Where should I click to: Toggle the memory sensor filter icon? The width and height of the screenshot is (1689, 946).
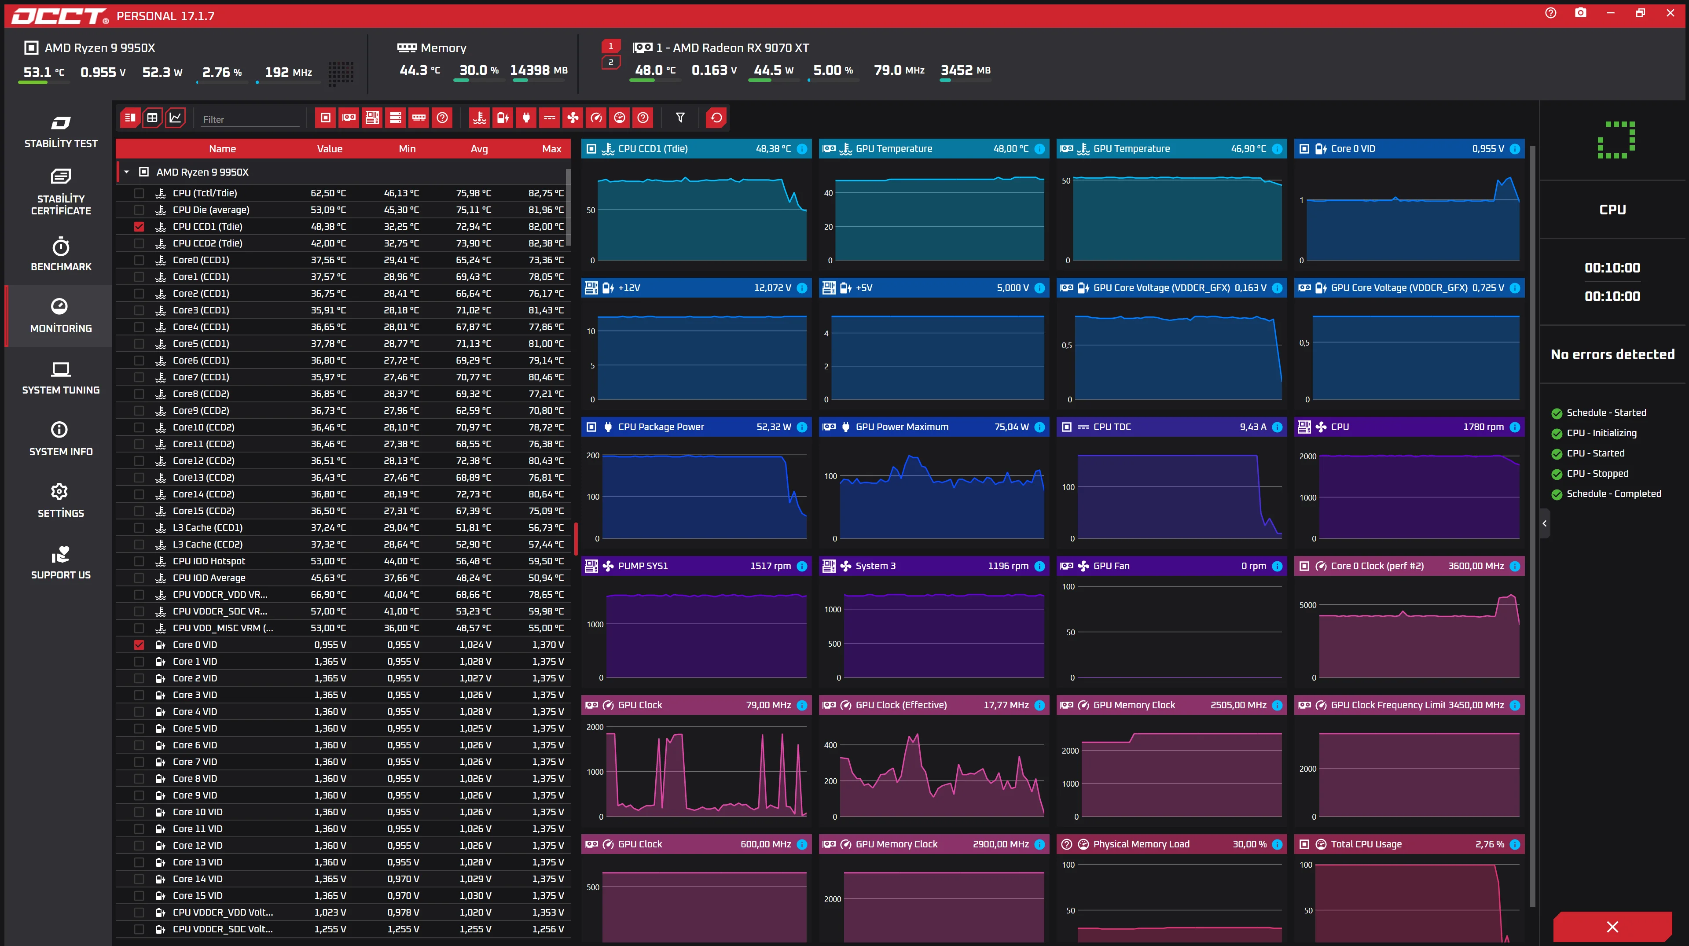point(419,118)
